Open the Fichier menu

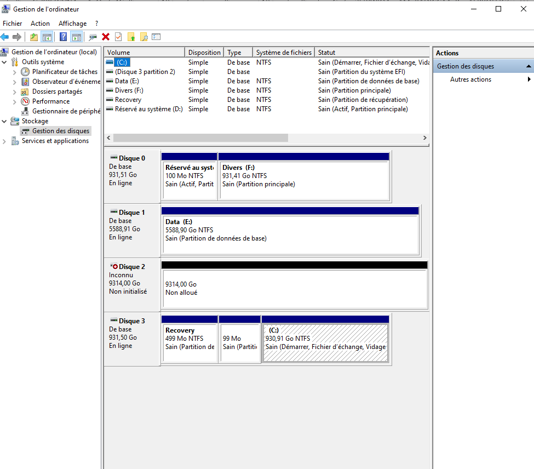[12, 24]
